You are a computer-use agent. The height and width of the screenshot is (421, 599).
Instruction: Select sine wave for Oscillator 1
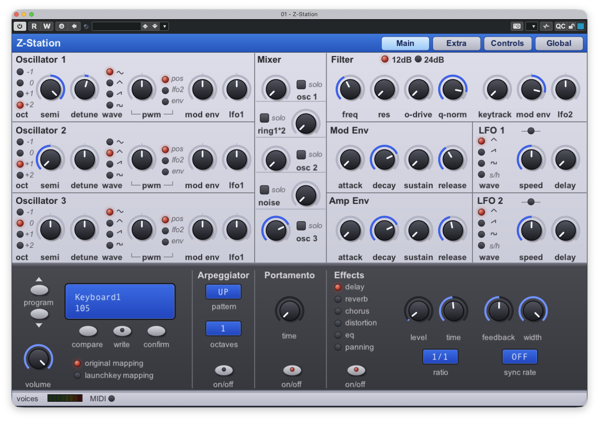coord(109,72)
